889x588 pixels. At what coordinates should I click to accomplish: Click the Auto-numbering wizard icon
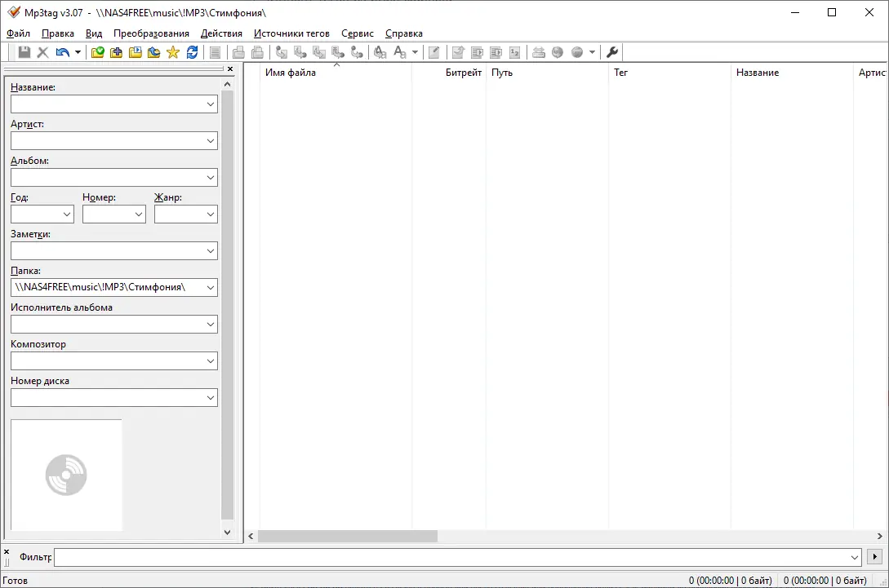tap(515, 52)
